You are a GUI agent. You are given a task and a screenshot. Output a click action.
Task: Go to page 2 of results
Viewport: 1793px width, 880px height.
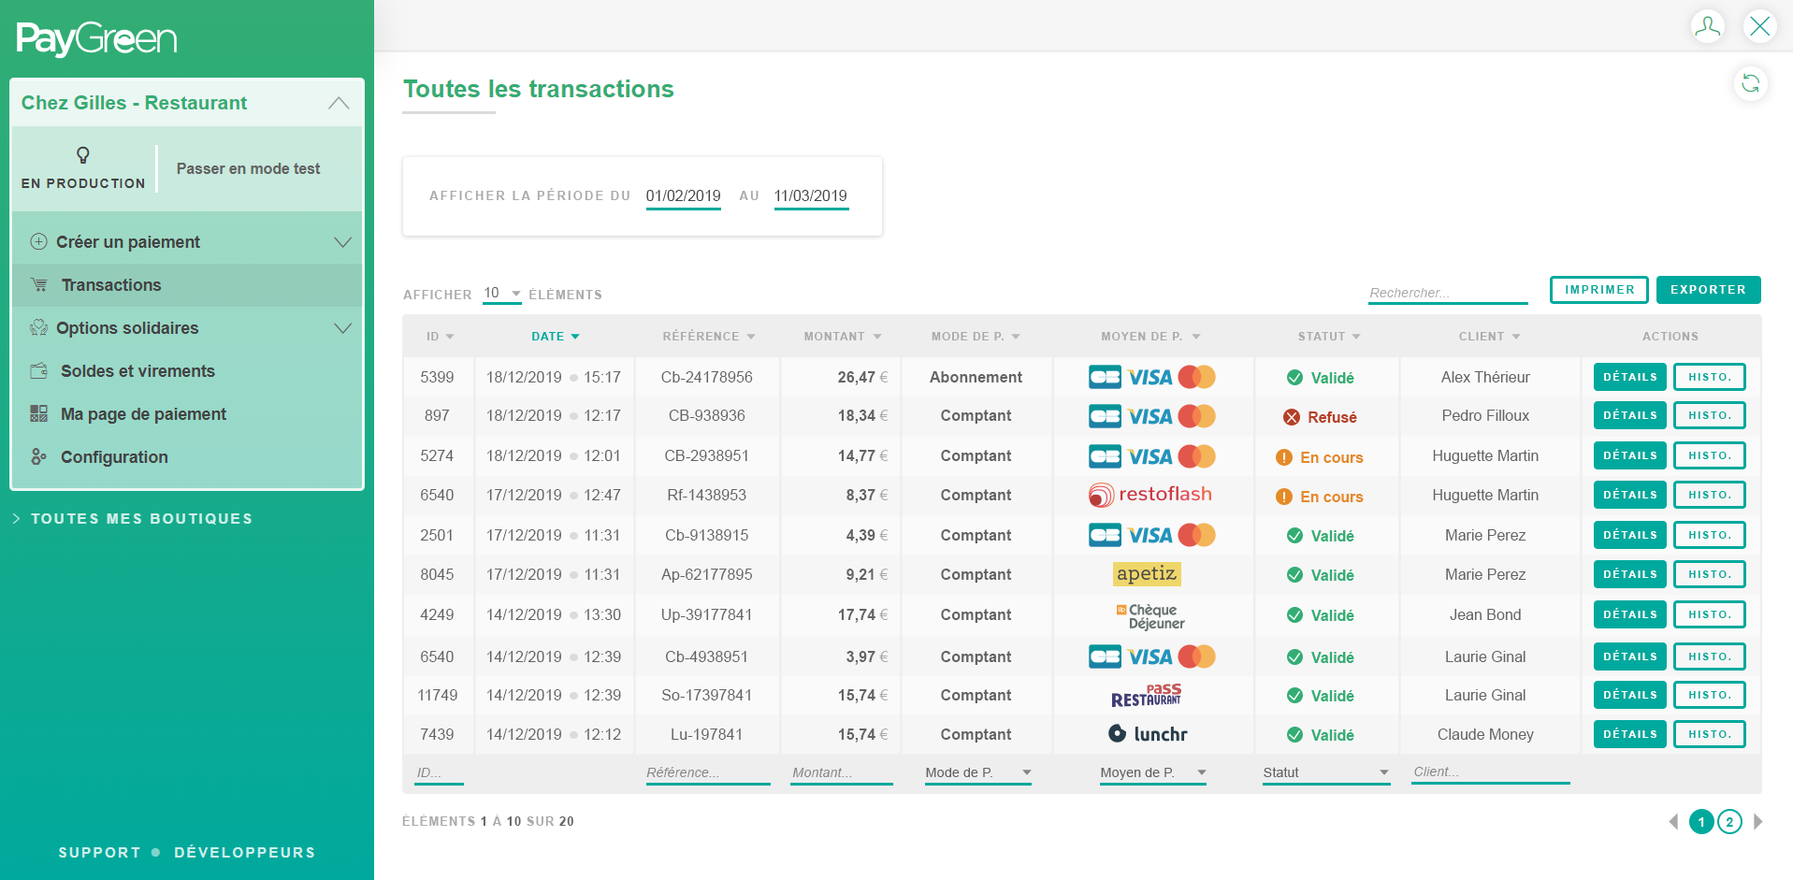point(1729,822)
